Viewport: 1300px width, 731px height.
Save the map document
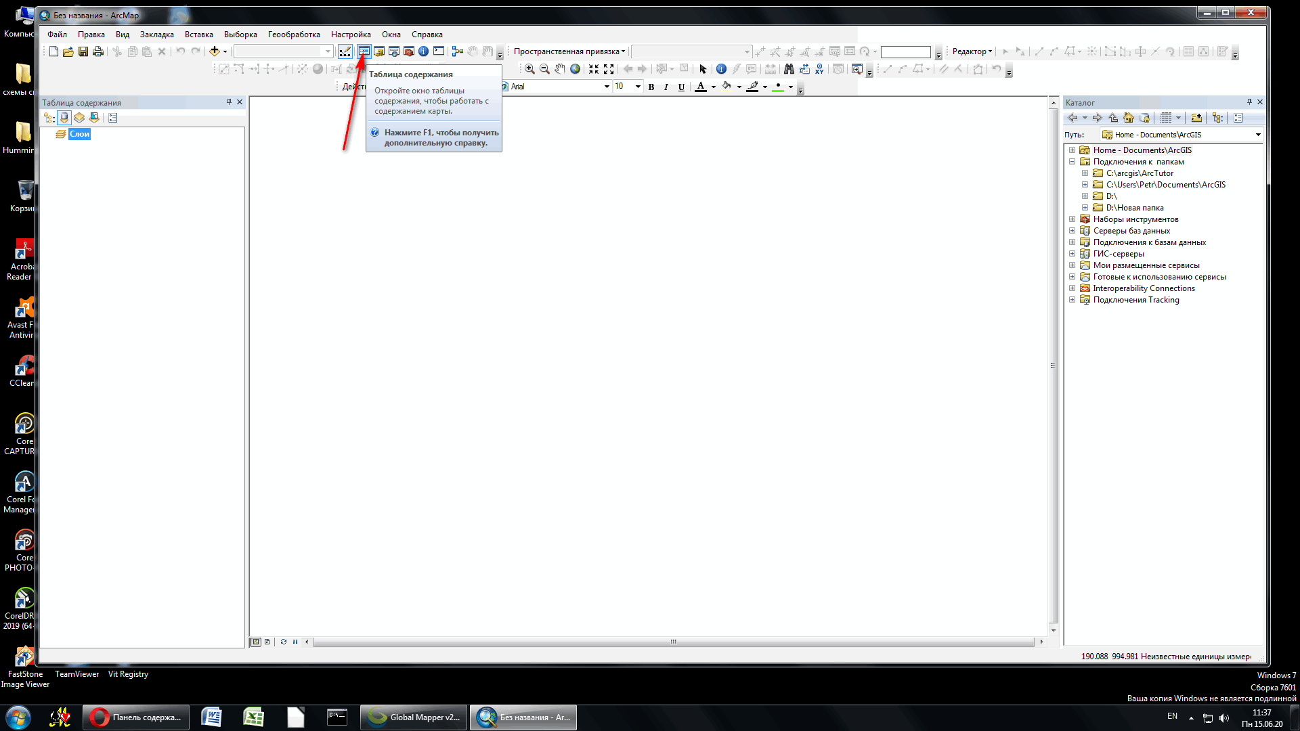(83, 51)
